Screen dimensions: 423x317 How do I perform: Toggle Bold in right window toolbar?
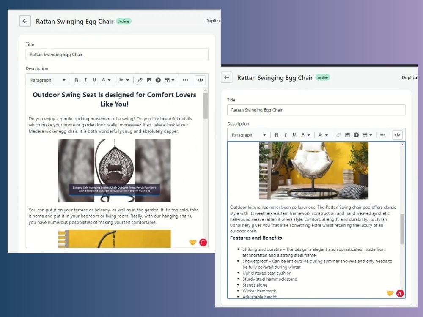[277, 135]
